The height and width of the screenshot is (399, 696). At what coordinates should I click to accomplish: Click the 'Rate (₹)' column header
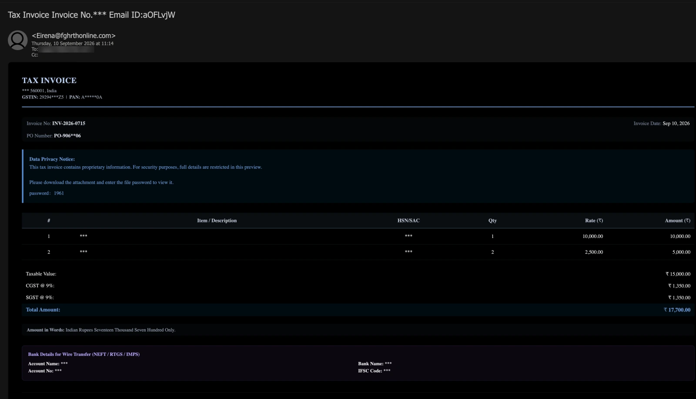point(594,221)
